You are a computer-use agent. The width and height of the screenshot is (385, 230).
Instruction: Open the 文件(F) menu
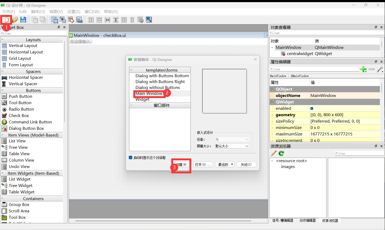click(x=9, y=12)
